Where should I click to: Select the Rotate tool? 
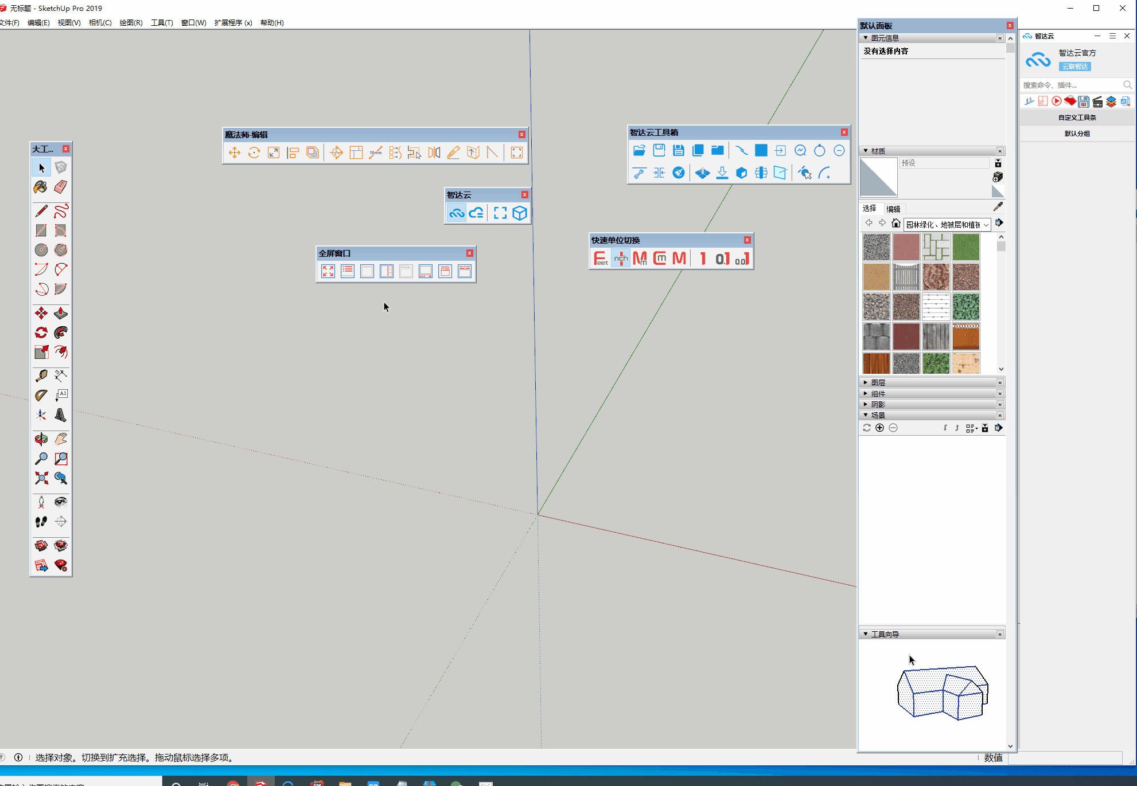tap(41, 333)
